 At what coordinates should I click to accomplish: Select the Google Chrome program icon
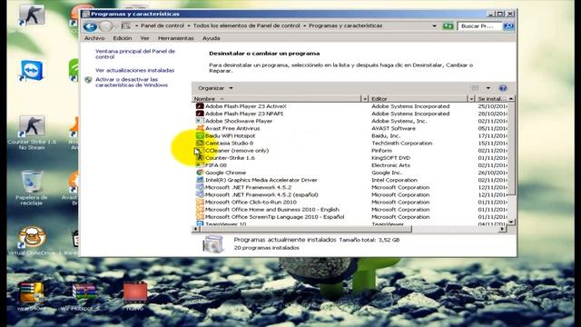(x=200, y=173)
